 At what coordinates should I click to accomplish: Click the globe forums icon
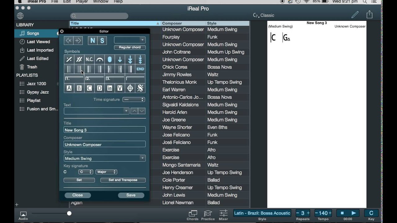pyautogui.click(x=20, y=15)
